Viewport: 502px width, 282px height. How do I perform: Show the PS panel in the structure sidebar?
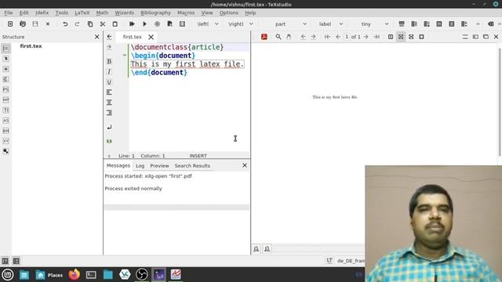point(5,89)
